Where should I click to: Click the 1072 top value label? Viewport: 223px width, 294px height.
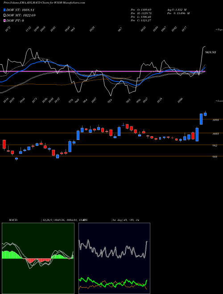coord(8,29)
